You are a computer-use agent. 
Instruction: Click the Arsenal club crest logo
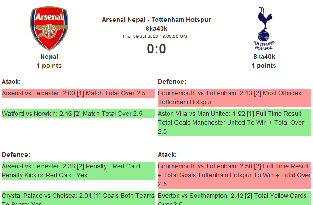click(49, 29)
